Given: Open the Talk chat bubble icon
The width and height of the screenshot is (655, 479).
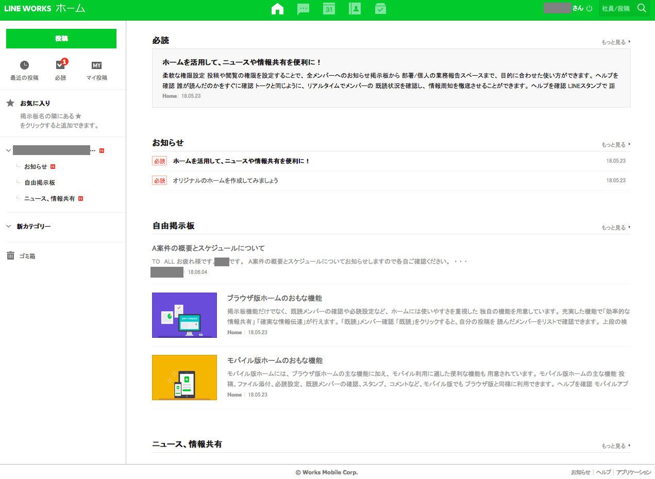Looking at the screenshot, I should click(x=303, y=9).
